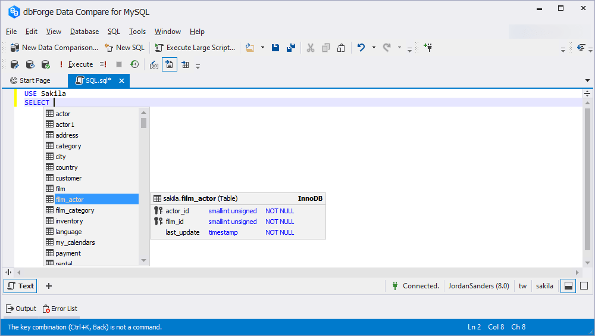Select film_actor in the completion list

[92, 199]
